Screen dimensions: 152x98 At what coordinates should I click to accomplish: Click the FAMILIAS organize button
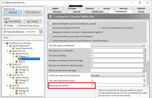pos(13,13)
